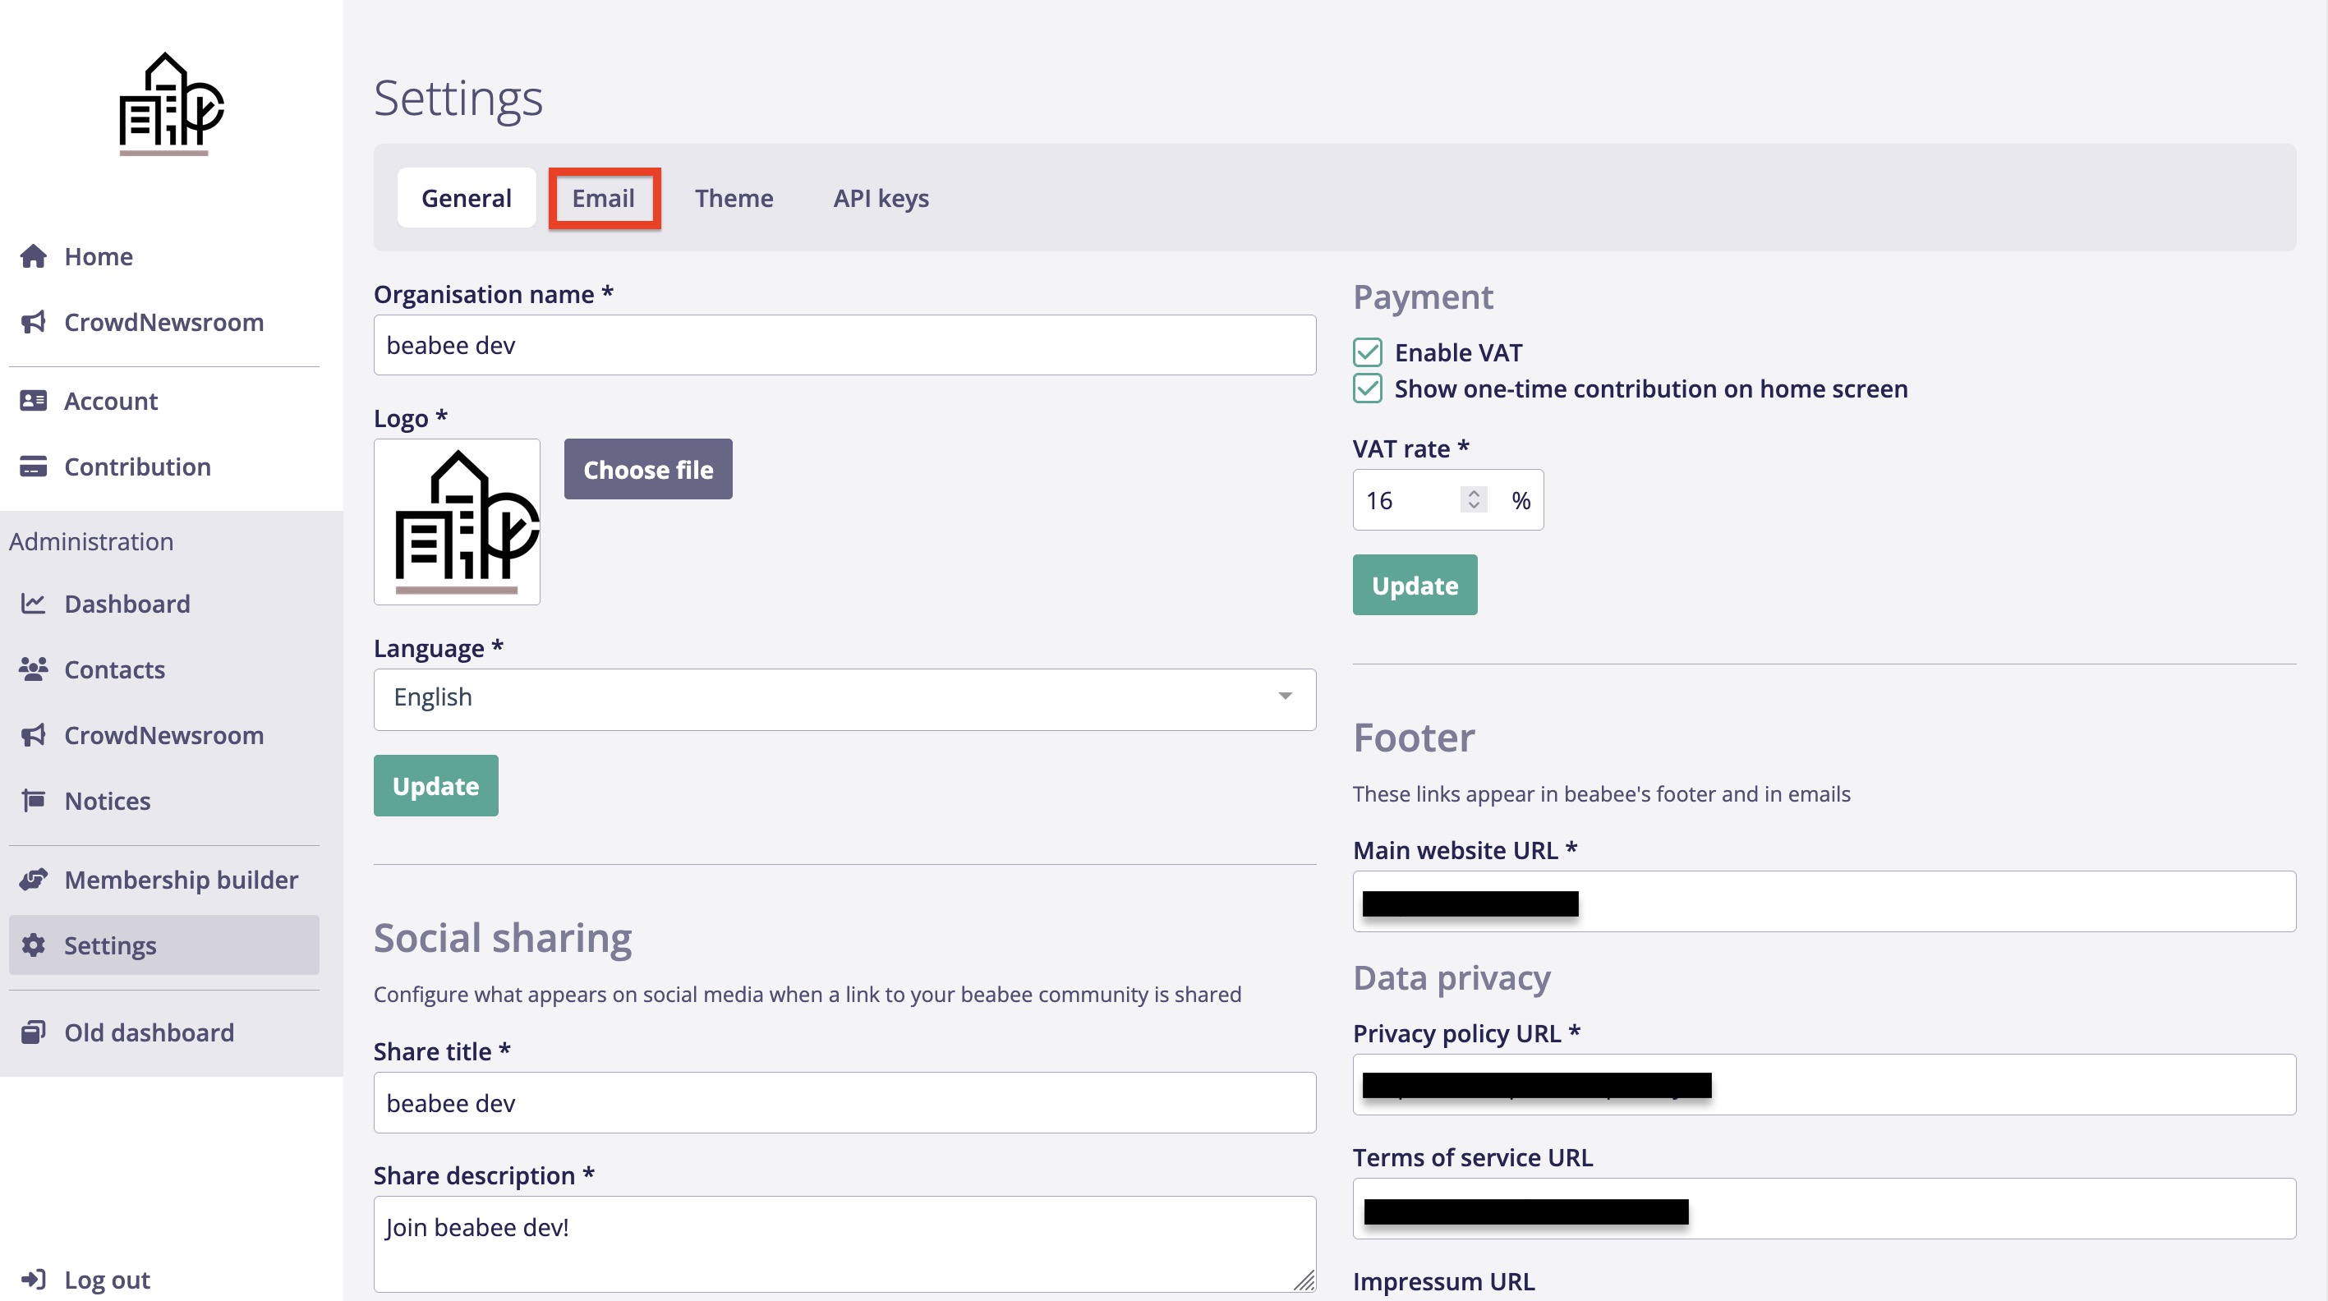Click the Home house icon in sidebar
The image size is (2328, 1301).
(x=34, y=256)
